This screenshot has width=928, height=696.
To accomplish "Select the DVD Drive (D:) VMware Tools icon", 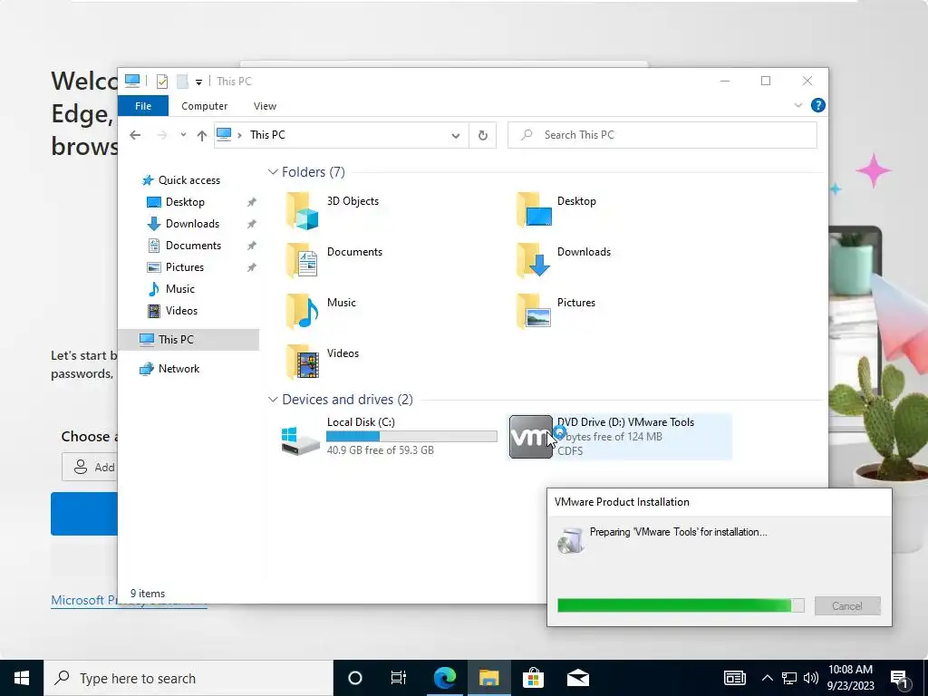I will point(531,437).
